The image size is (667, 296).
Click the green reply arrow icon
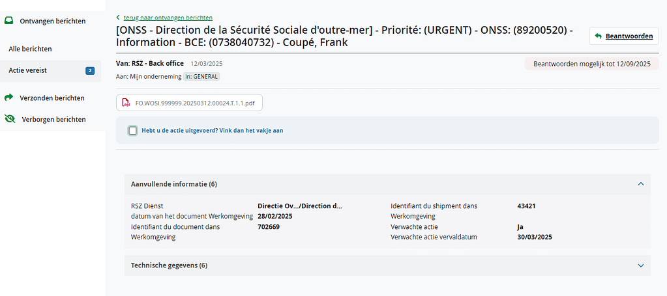pyautogui.click(x=598, y=36)
